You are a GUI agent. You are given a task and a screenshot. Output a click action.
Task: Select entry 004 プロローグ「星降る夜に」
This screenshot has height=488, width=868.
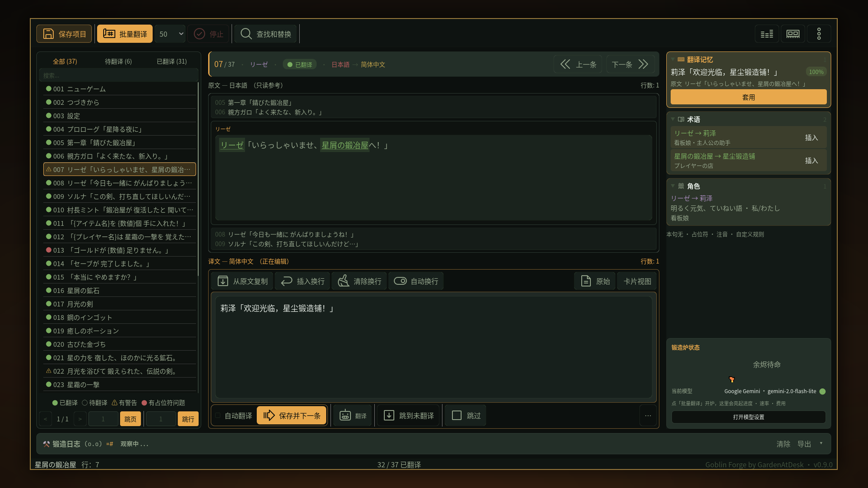pos(120,129)
